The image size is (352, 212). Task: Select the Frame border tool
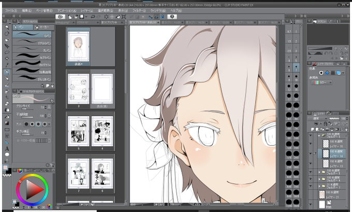[x=7, y=136]
